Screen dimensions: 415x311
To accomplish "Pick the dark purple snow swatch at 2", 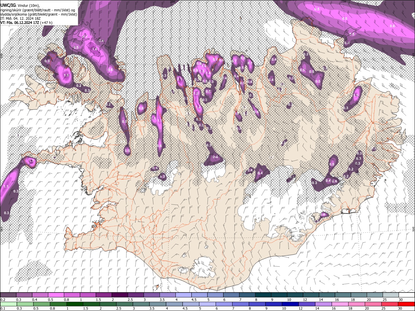I will (119, 295).
